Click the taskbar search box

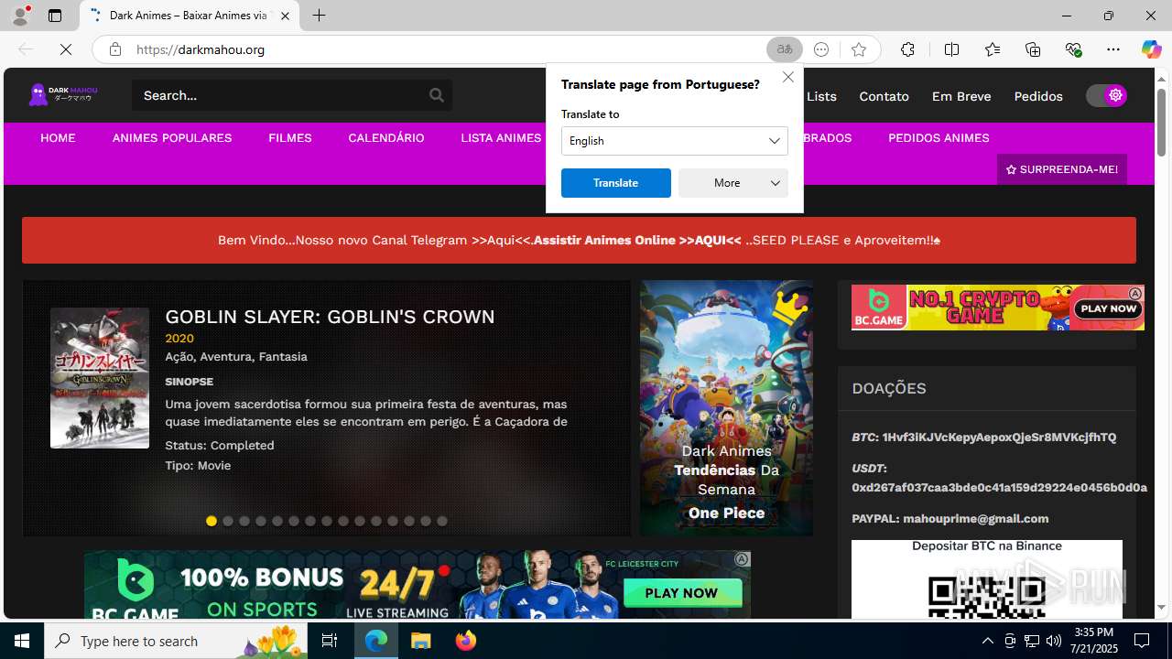coord(176,641)
